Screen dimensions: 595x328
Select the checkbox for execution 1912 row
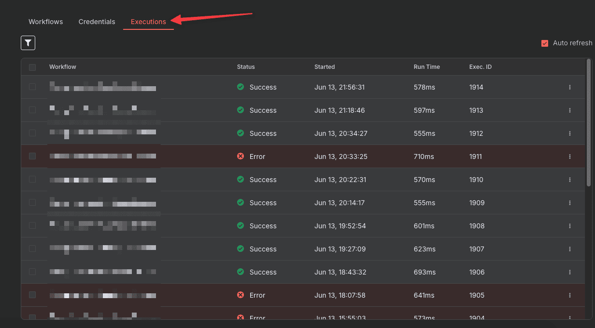coord(32,133)
